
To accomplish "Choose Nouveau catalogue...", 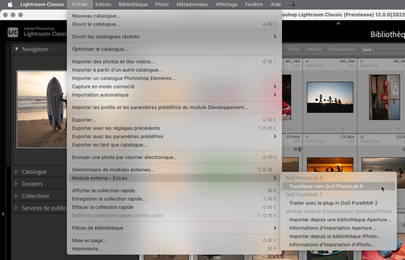I will (x=174, y=16).
